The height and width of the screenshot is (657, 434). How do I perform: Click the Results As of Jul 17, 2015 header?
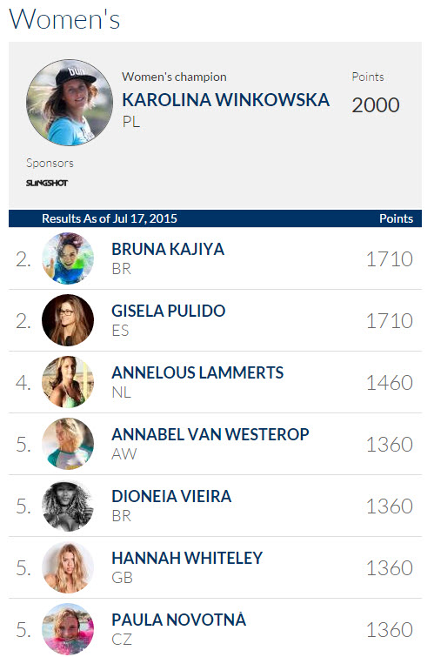coord(110,218)
